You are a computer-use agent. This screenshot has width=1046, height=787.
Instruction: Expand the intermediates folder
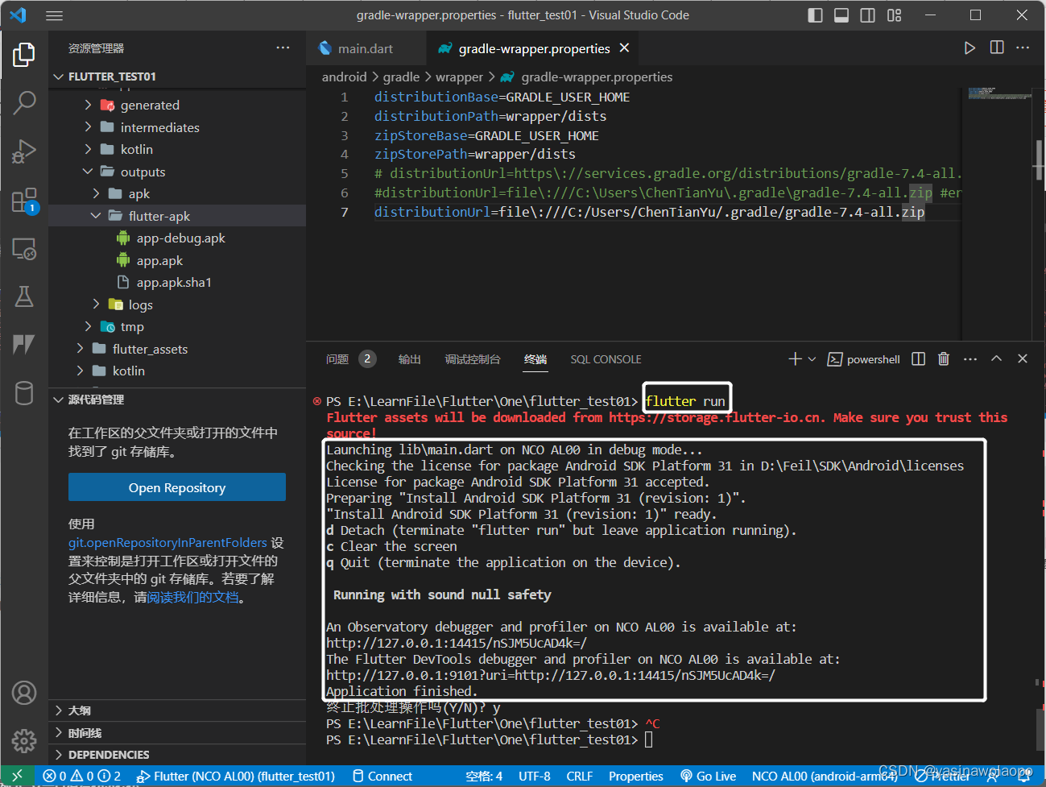[x=177, y=127]
